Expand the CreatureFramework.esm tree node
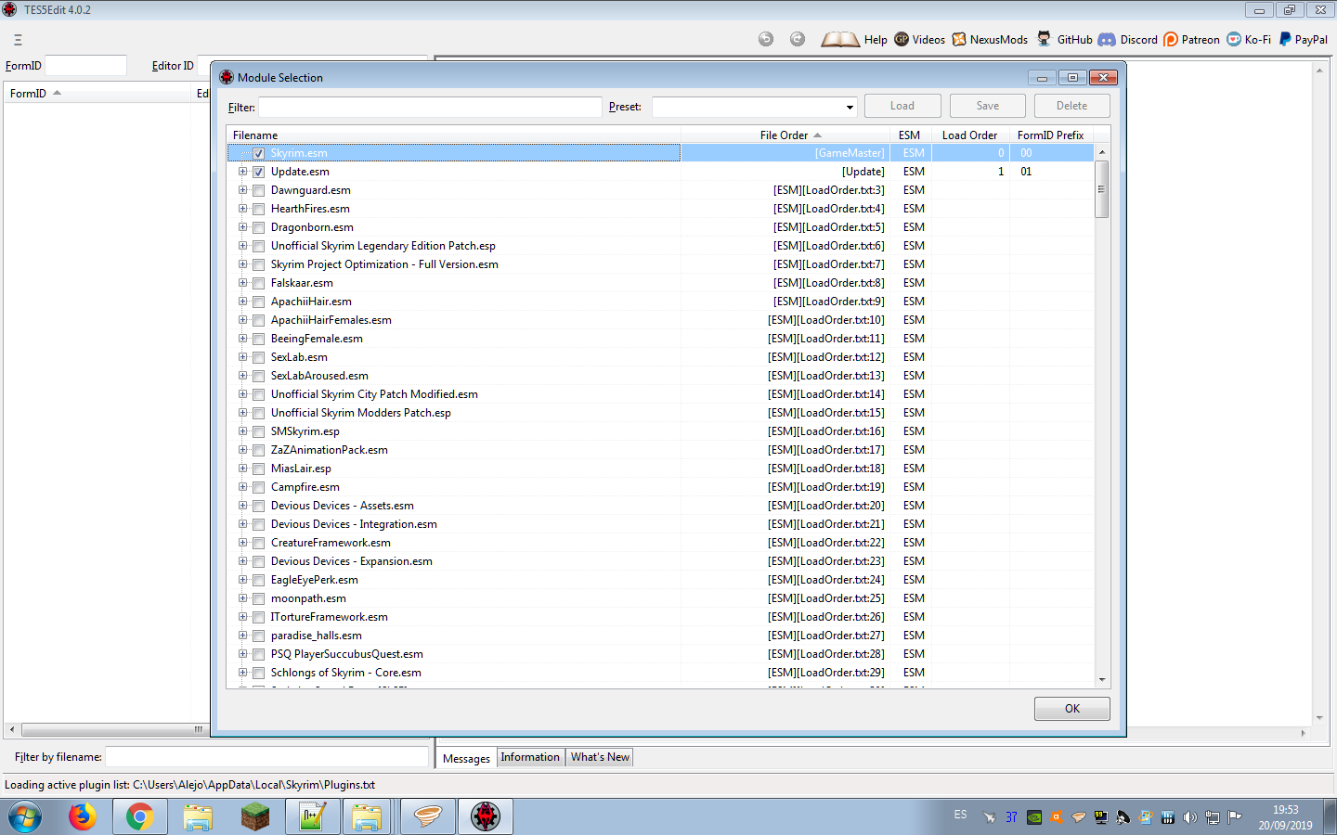Viewport: 1337px width, 835px height. click(243, 543)
